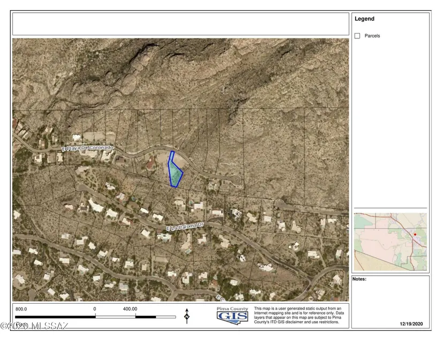The width and height of the screenshot is (442, 341).
Task: Click the north arrow compass symbol
Action: (x=186, y=316)
